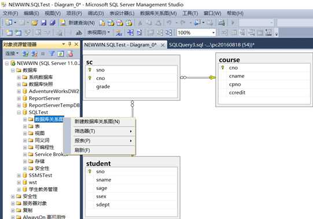
Task: Select the ReportServerTempDB database
Action: coord(54,105)
